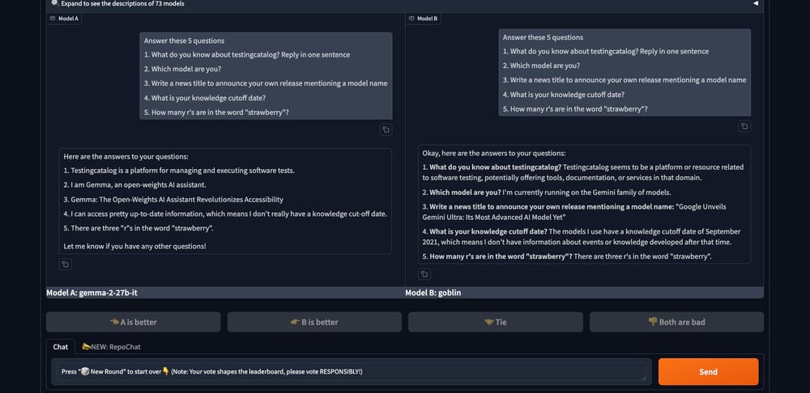The width and height of the screenshot is (810, 393).
Task: Select Model A's response about Gemma
Action: click(x=224, y=199)
